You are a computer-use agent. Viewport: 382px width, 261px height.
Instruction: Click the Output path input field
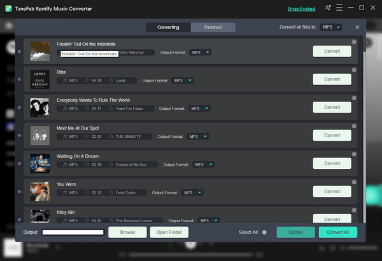(x=73, y=232)
